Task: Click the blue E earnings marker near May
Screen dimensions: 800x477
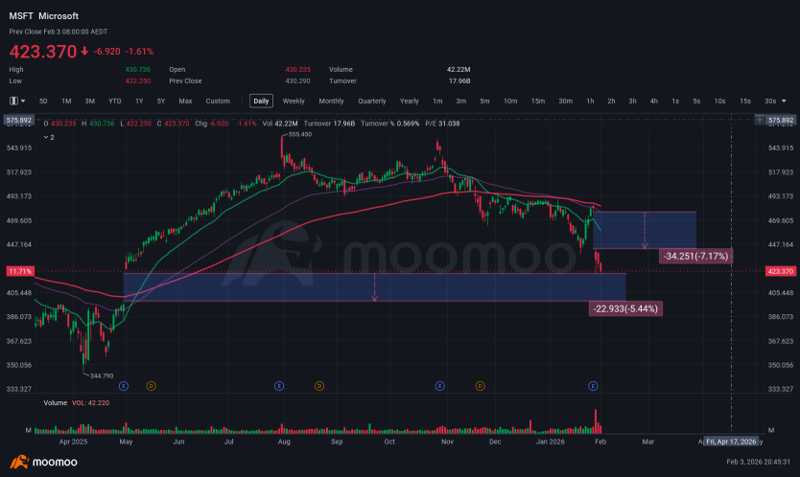Action: pos(124,386)
